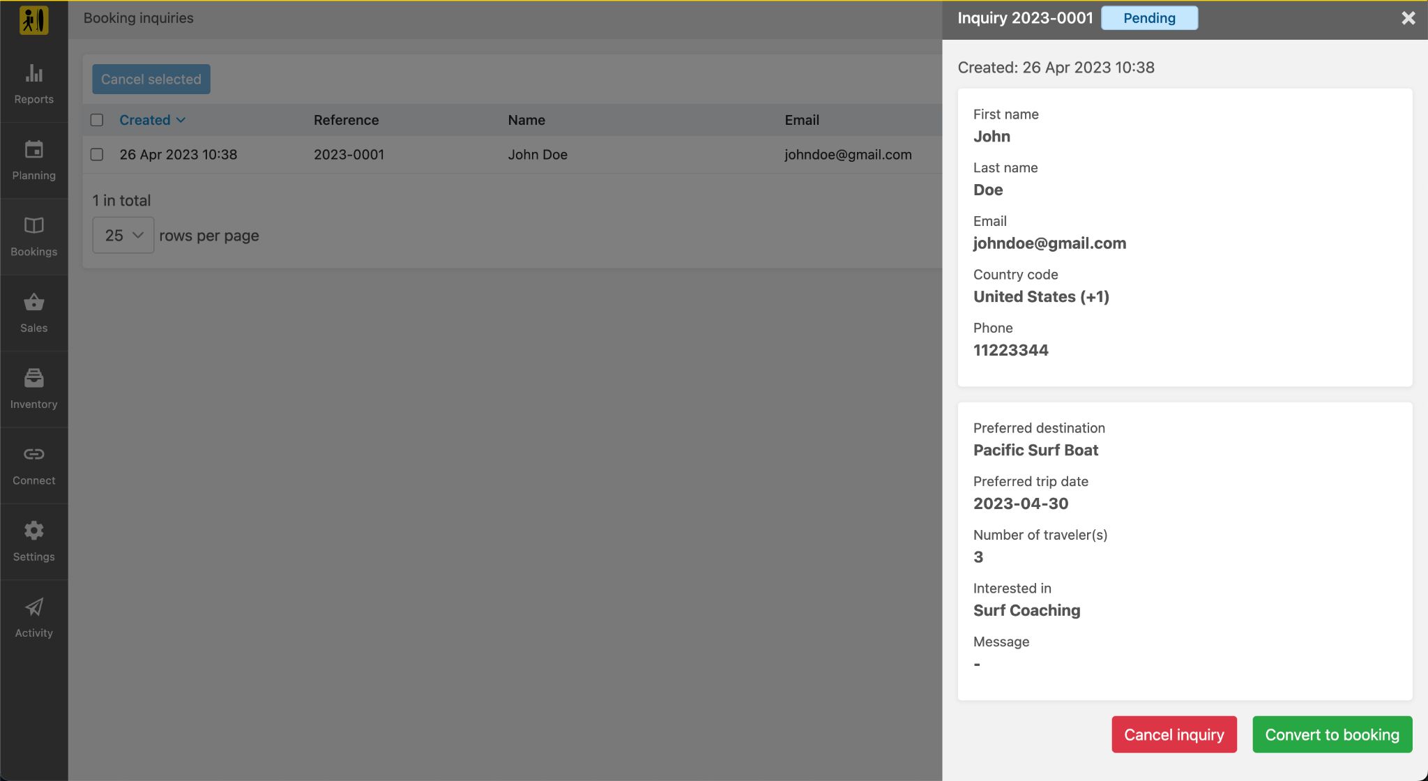Image resolution: width=1428 pixels, height=781 pixels.
Task: Open the rows per page dropdown
Action: tap(123, 235)
